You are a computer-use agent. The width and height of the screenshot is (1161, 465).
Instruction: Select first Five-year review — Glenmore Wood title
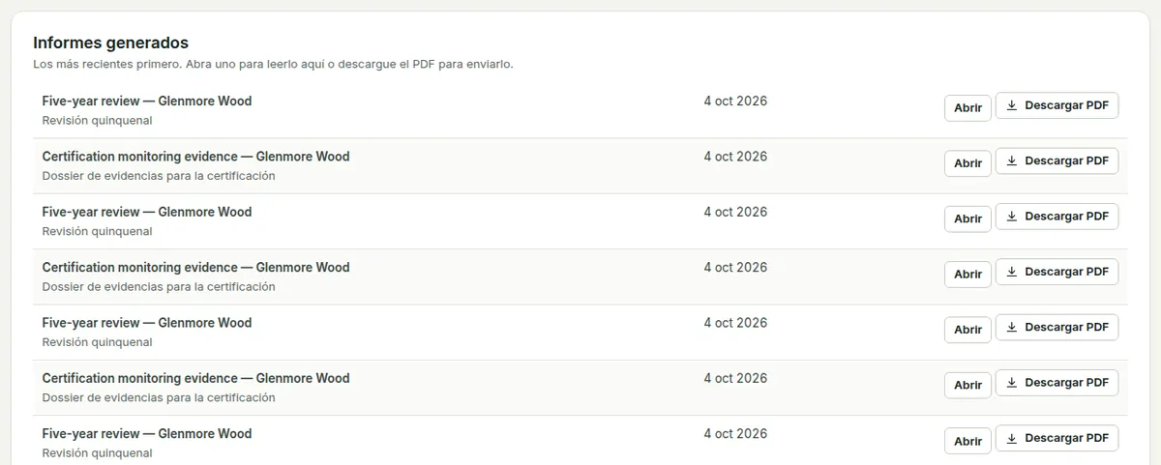point(147,101)
